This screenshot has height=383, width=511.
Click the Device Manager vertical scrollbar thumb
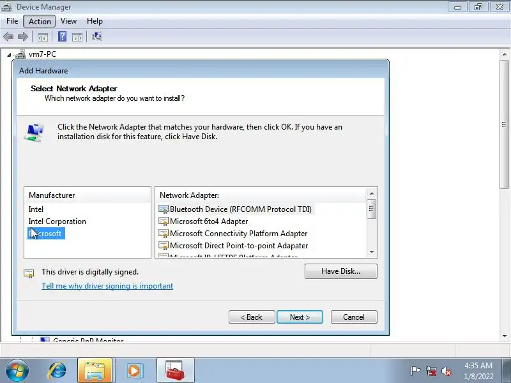pos(505,124)
